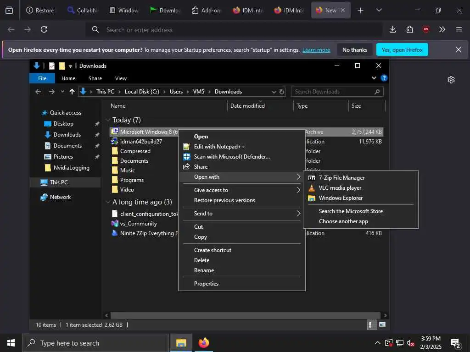Switch to details view in status bar
Screen dimensions: 470x352
pyautogui.click(x=371, y=324)
